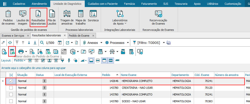Open the Layout Padrão dropdown

coord(19,60)
